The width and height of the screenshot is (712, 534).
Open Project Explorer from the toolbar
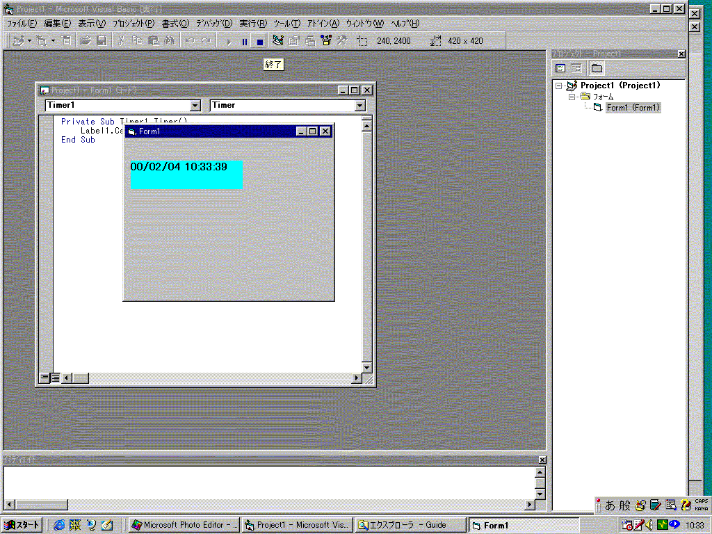[278, 41]
